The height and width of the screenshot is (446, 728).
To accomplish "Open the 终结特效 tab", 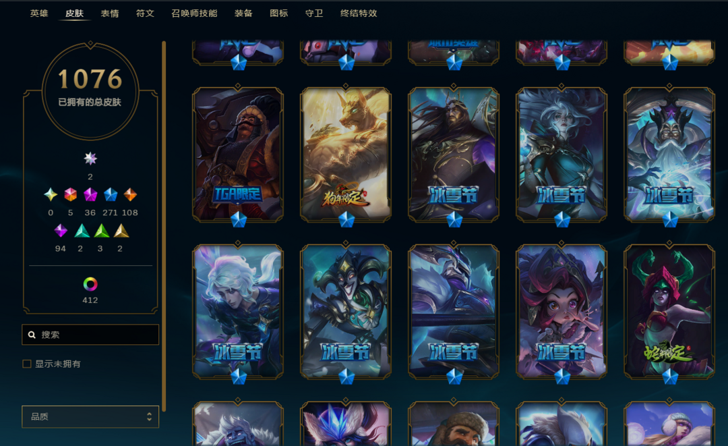I will 359,13.
